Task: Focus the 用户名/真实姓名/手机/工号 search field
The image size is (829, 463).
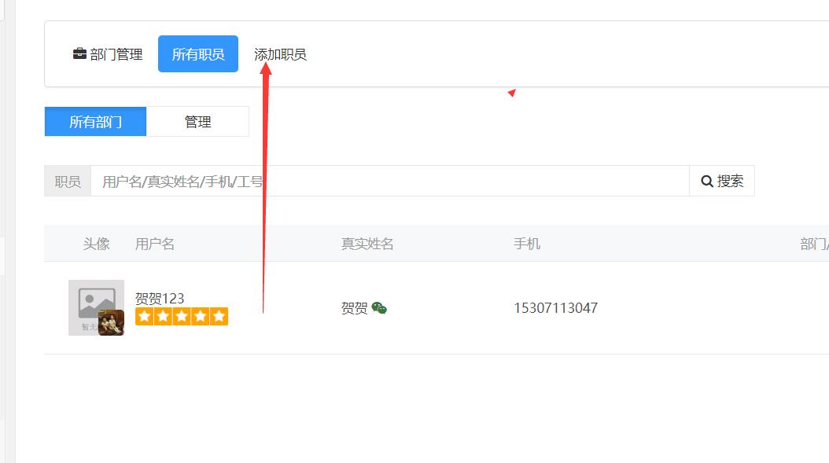Action: (x=389, y=181)
